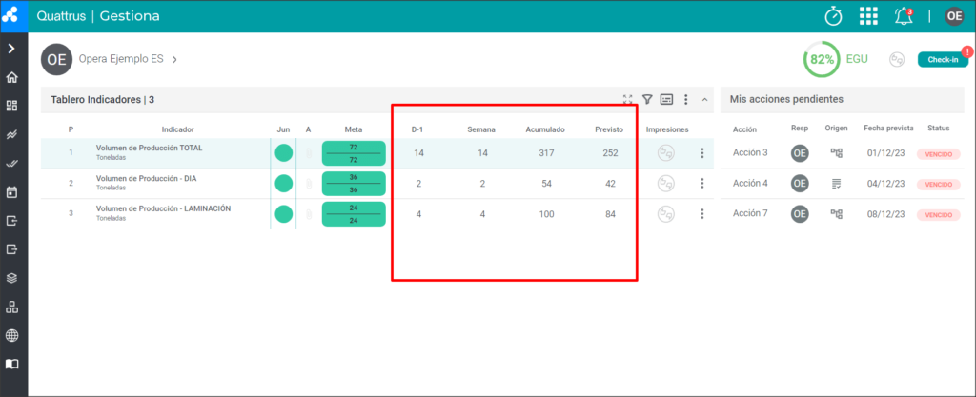The image size is (976, 397).
Task: Click the green Jun status of DIA row
Action: [284, 184]
